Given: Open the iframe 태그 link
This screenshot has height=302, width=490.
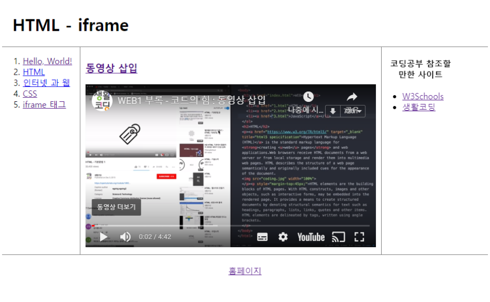Looking at the screenshot, I should (x=44, y=104).
